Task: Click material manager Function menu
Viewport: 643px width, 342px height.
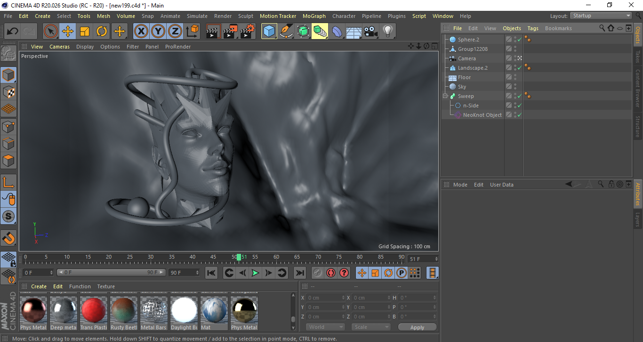Action: [80, 286]
